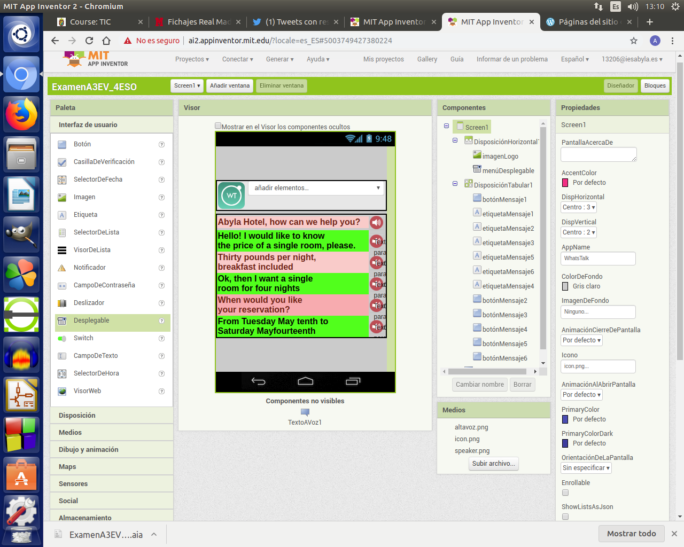Open the DispHorizontal Centro dropdown
684x547 pixels.
pyautogui.click(x=579, y=207)
